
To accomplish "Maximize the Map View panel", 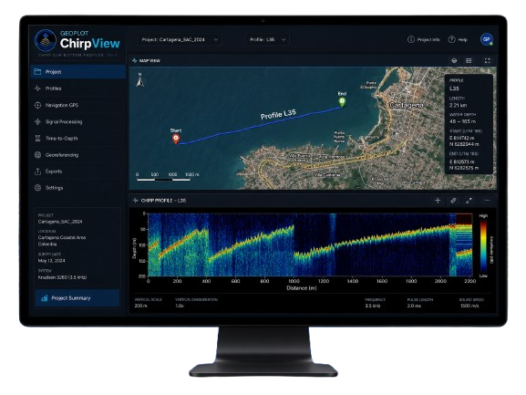I will click(487, 61).
